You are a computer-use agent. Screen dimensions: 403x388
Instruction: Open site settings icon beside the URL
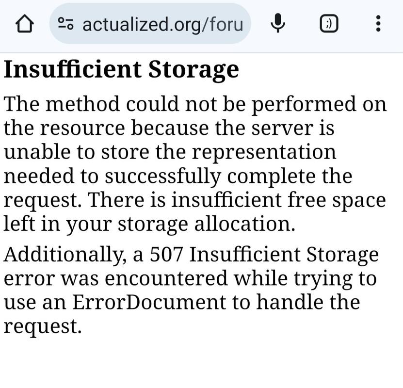(65, 24)
